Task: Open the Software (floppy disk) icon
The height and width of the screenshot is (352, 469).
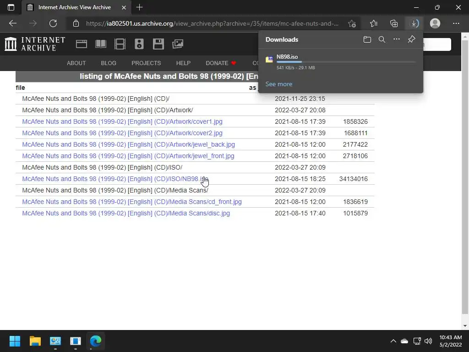Action: pyautogui.click(x=158, y=44)
